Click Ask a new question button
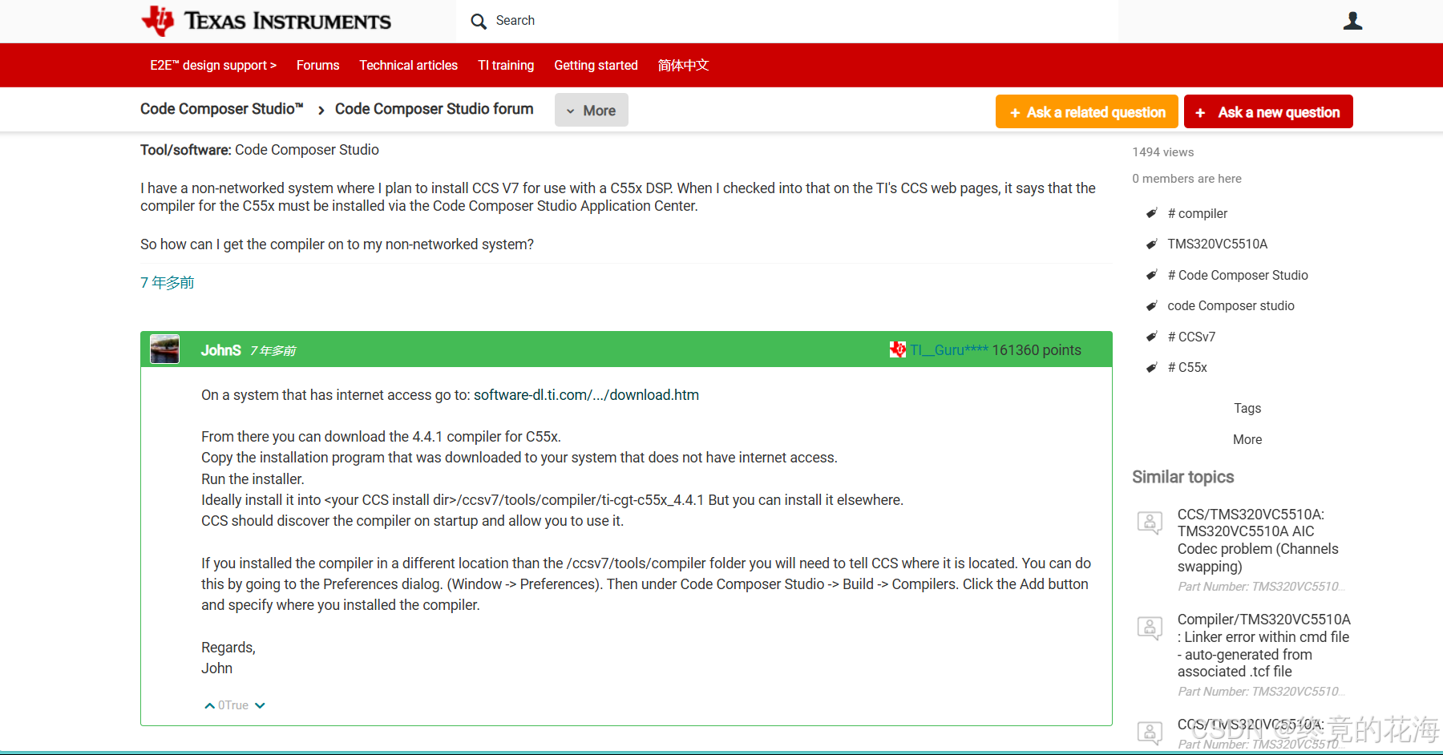Screen dimensions: 1443x755 click(x=1268, y=111)
